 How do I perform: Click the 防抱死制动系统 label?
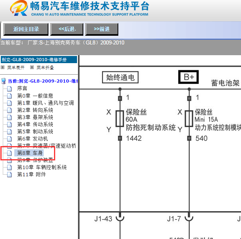tap(151, 128)
